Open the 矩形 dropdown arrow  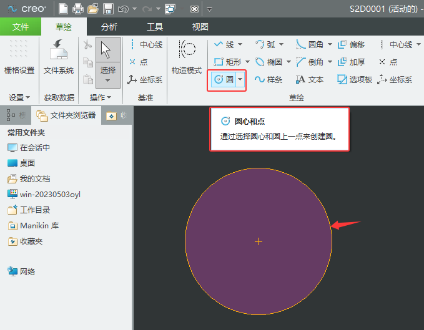click(247, 62)
